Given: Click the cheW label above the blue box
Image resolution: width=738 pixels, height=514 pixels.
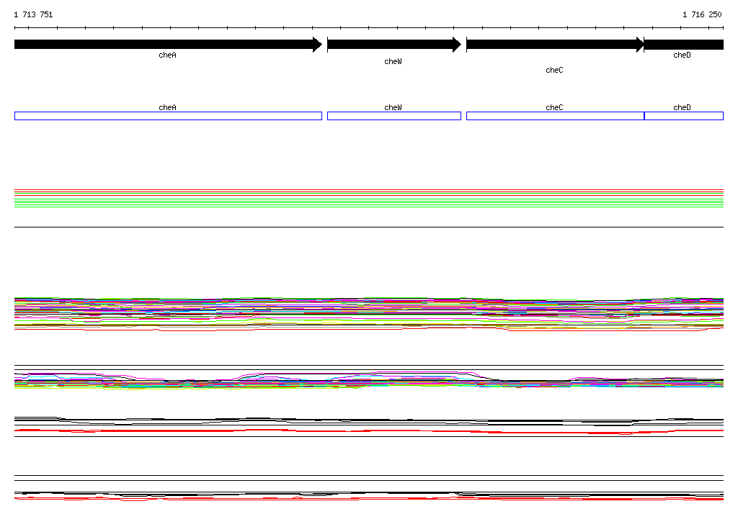Looking at the screenshot, I should pyautogui.click(x=393, y=108).
